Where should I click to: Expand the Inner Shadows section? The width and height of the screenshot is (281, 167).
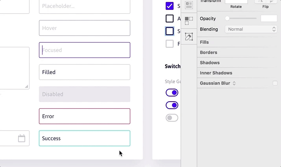tap(216, 73)
